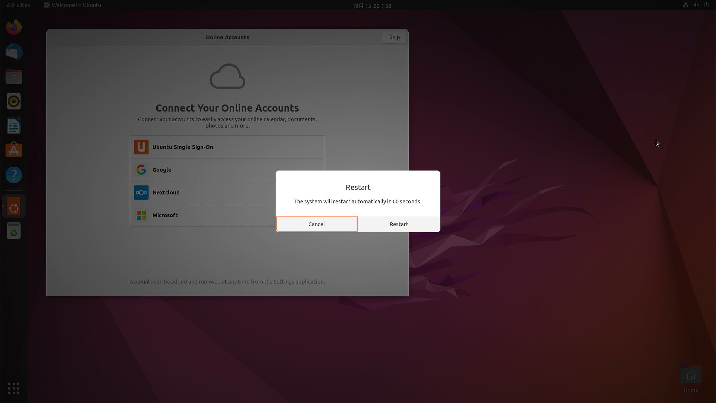Click the Show Applications grid button
The height and width of the screenshot is (403, 716).
click(x=13, y=388)
